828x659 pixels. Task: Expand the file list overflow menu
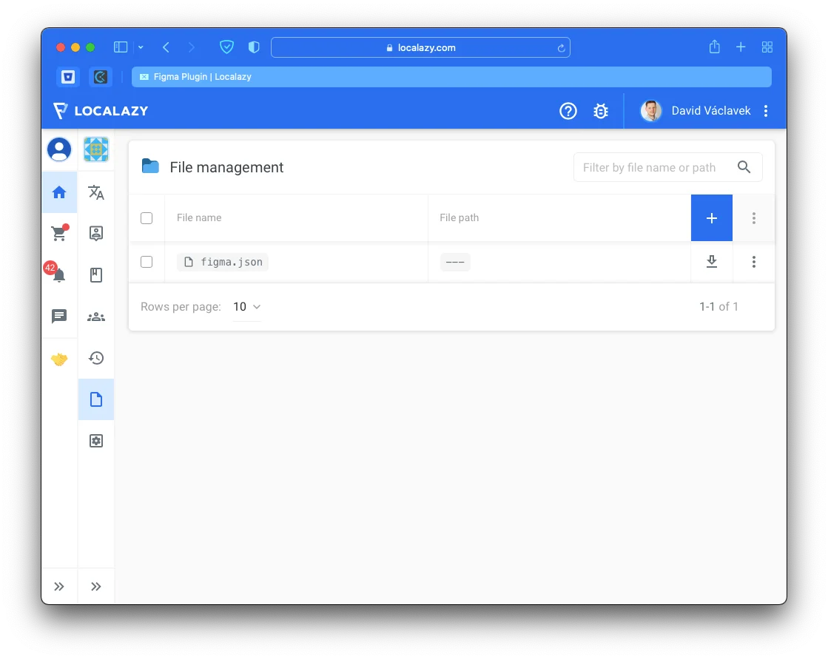[753, 217]
